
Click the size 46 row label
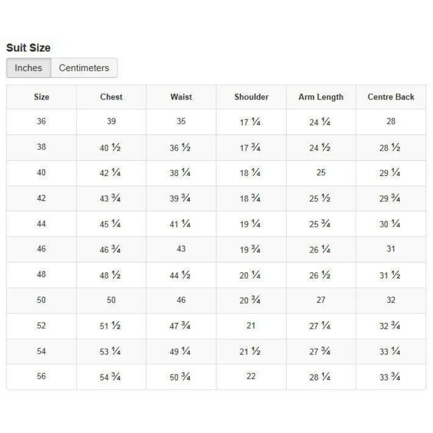41,249
